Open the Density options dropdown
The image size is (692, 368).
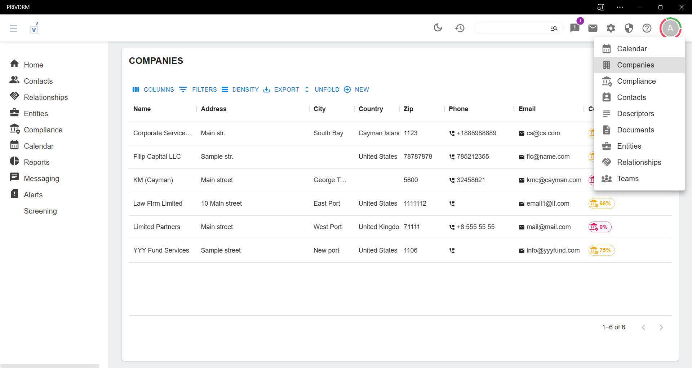click(240, 89)
